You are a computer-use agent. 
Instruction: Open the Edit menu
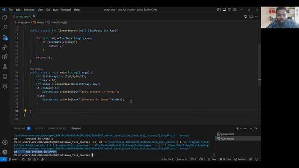pos(18,9)
